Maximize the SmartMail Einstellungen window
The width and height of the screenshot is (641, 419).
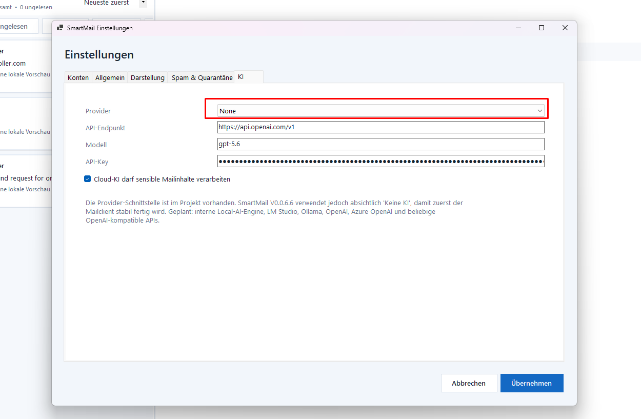pos(542,28)
